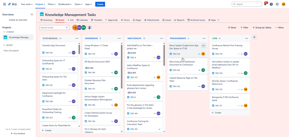Click the Knowledge Management Tasks project icon
The width and height of the screenshot is (289, 137).
[x=42, y=14]
